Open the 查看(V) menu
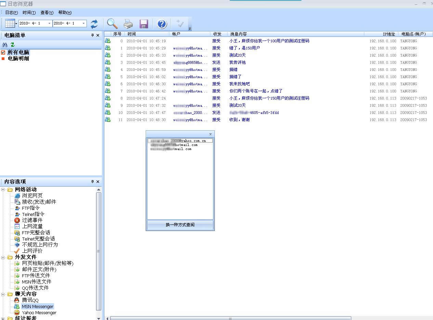 [47, 13]
